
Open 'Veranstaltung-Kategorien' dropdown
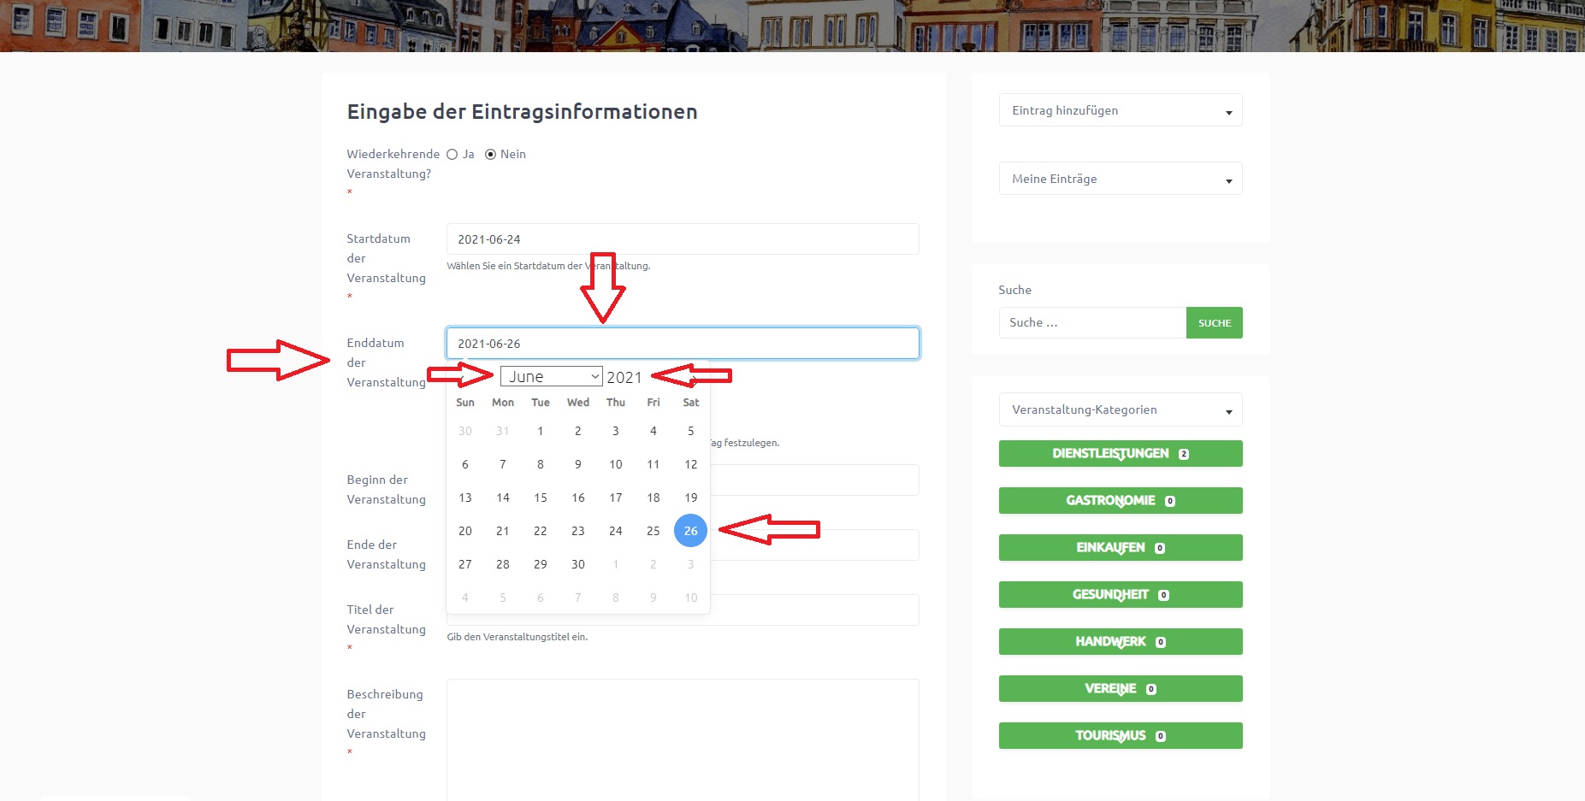tap(1120, 409)
